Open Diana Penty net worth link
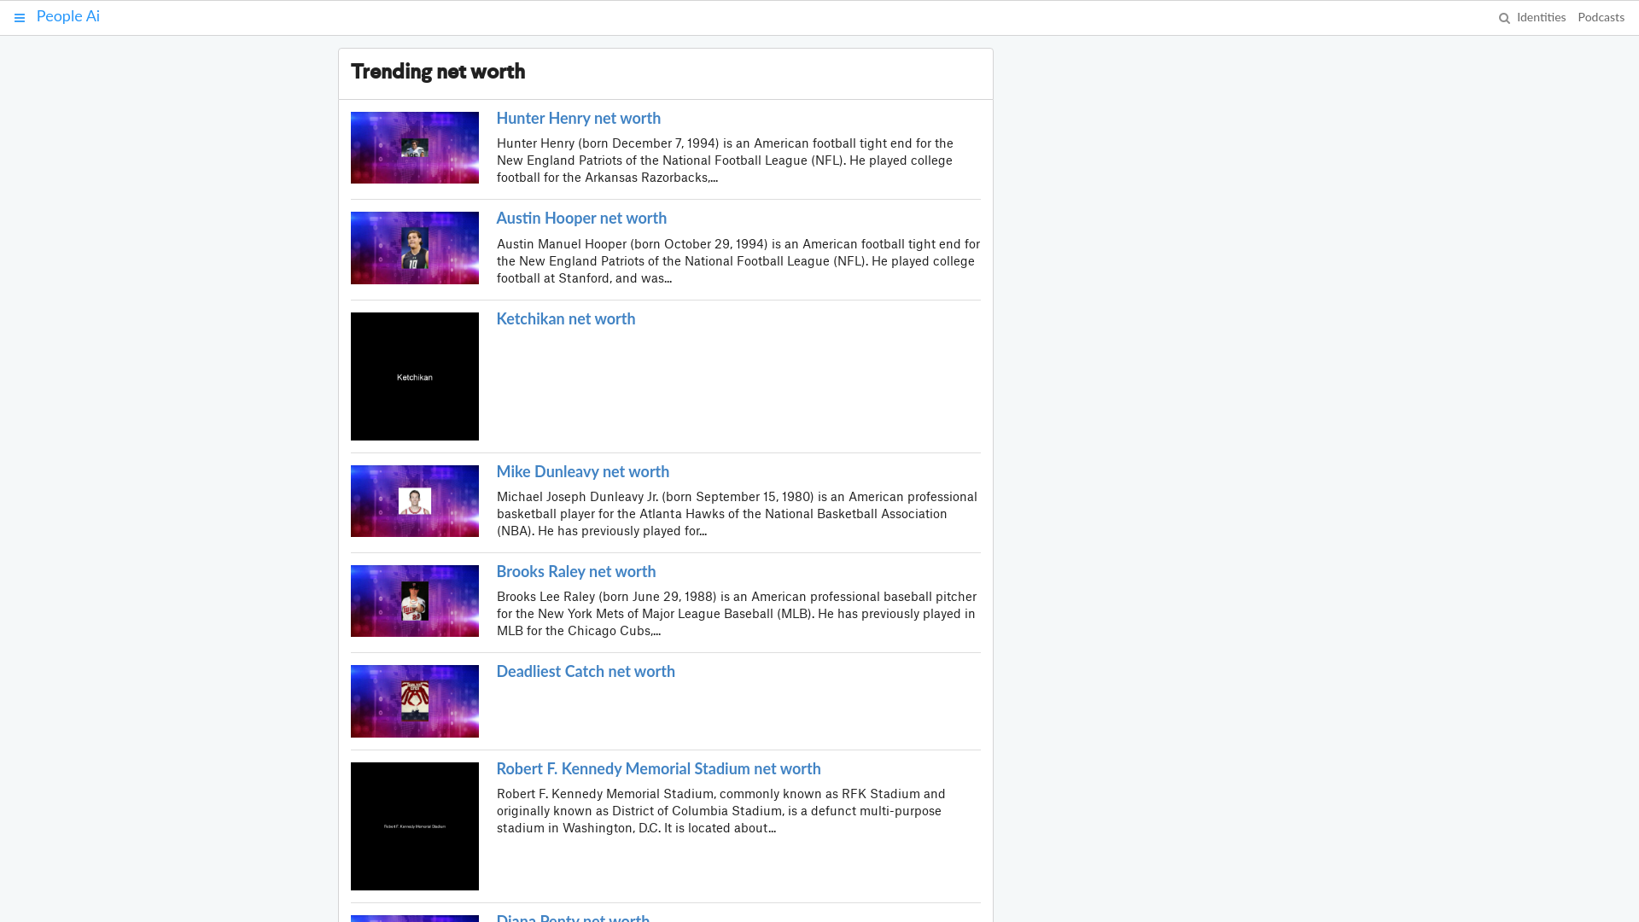This screenshot has width=1639, height=922. point(573,917)
